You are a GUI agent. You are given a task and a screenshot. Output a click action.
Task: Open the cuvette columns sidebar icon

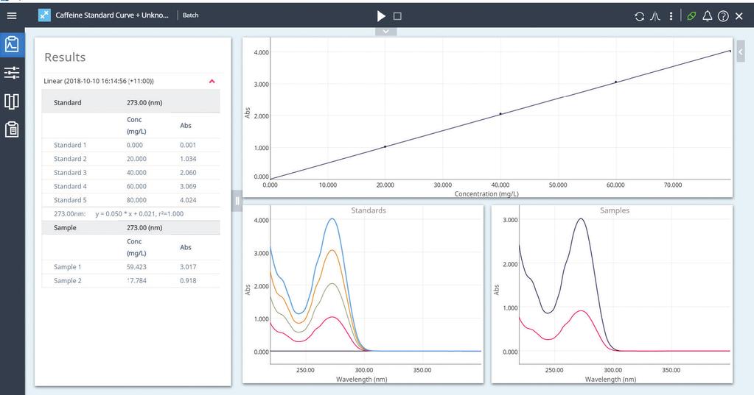pyautogui.click(x=12, y=102)
